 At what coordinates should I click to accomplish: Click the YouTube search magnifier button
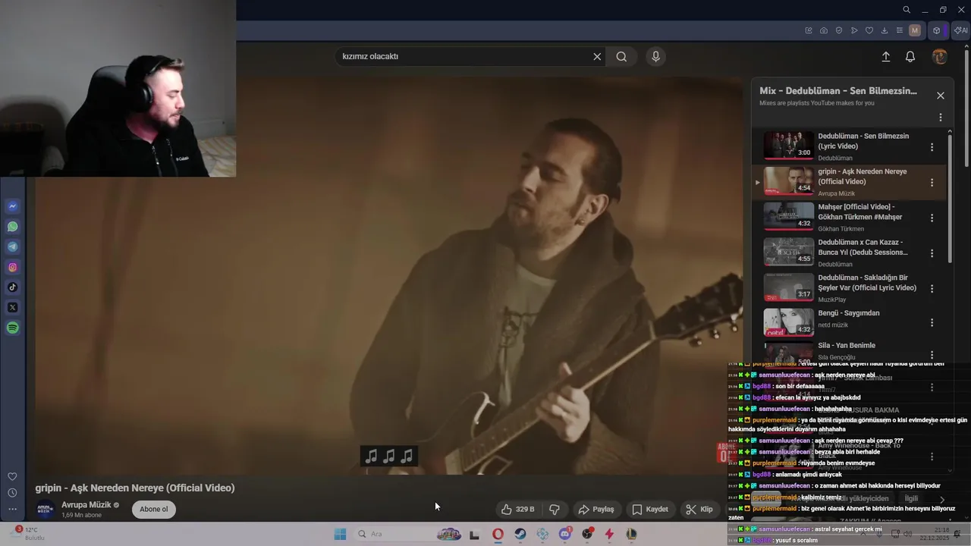(621, 56)
